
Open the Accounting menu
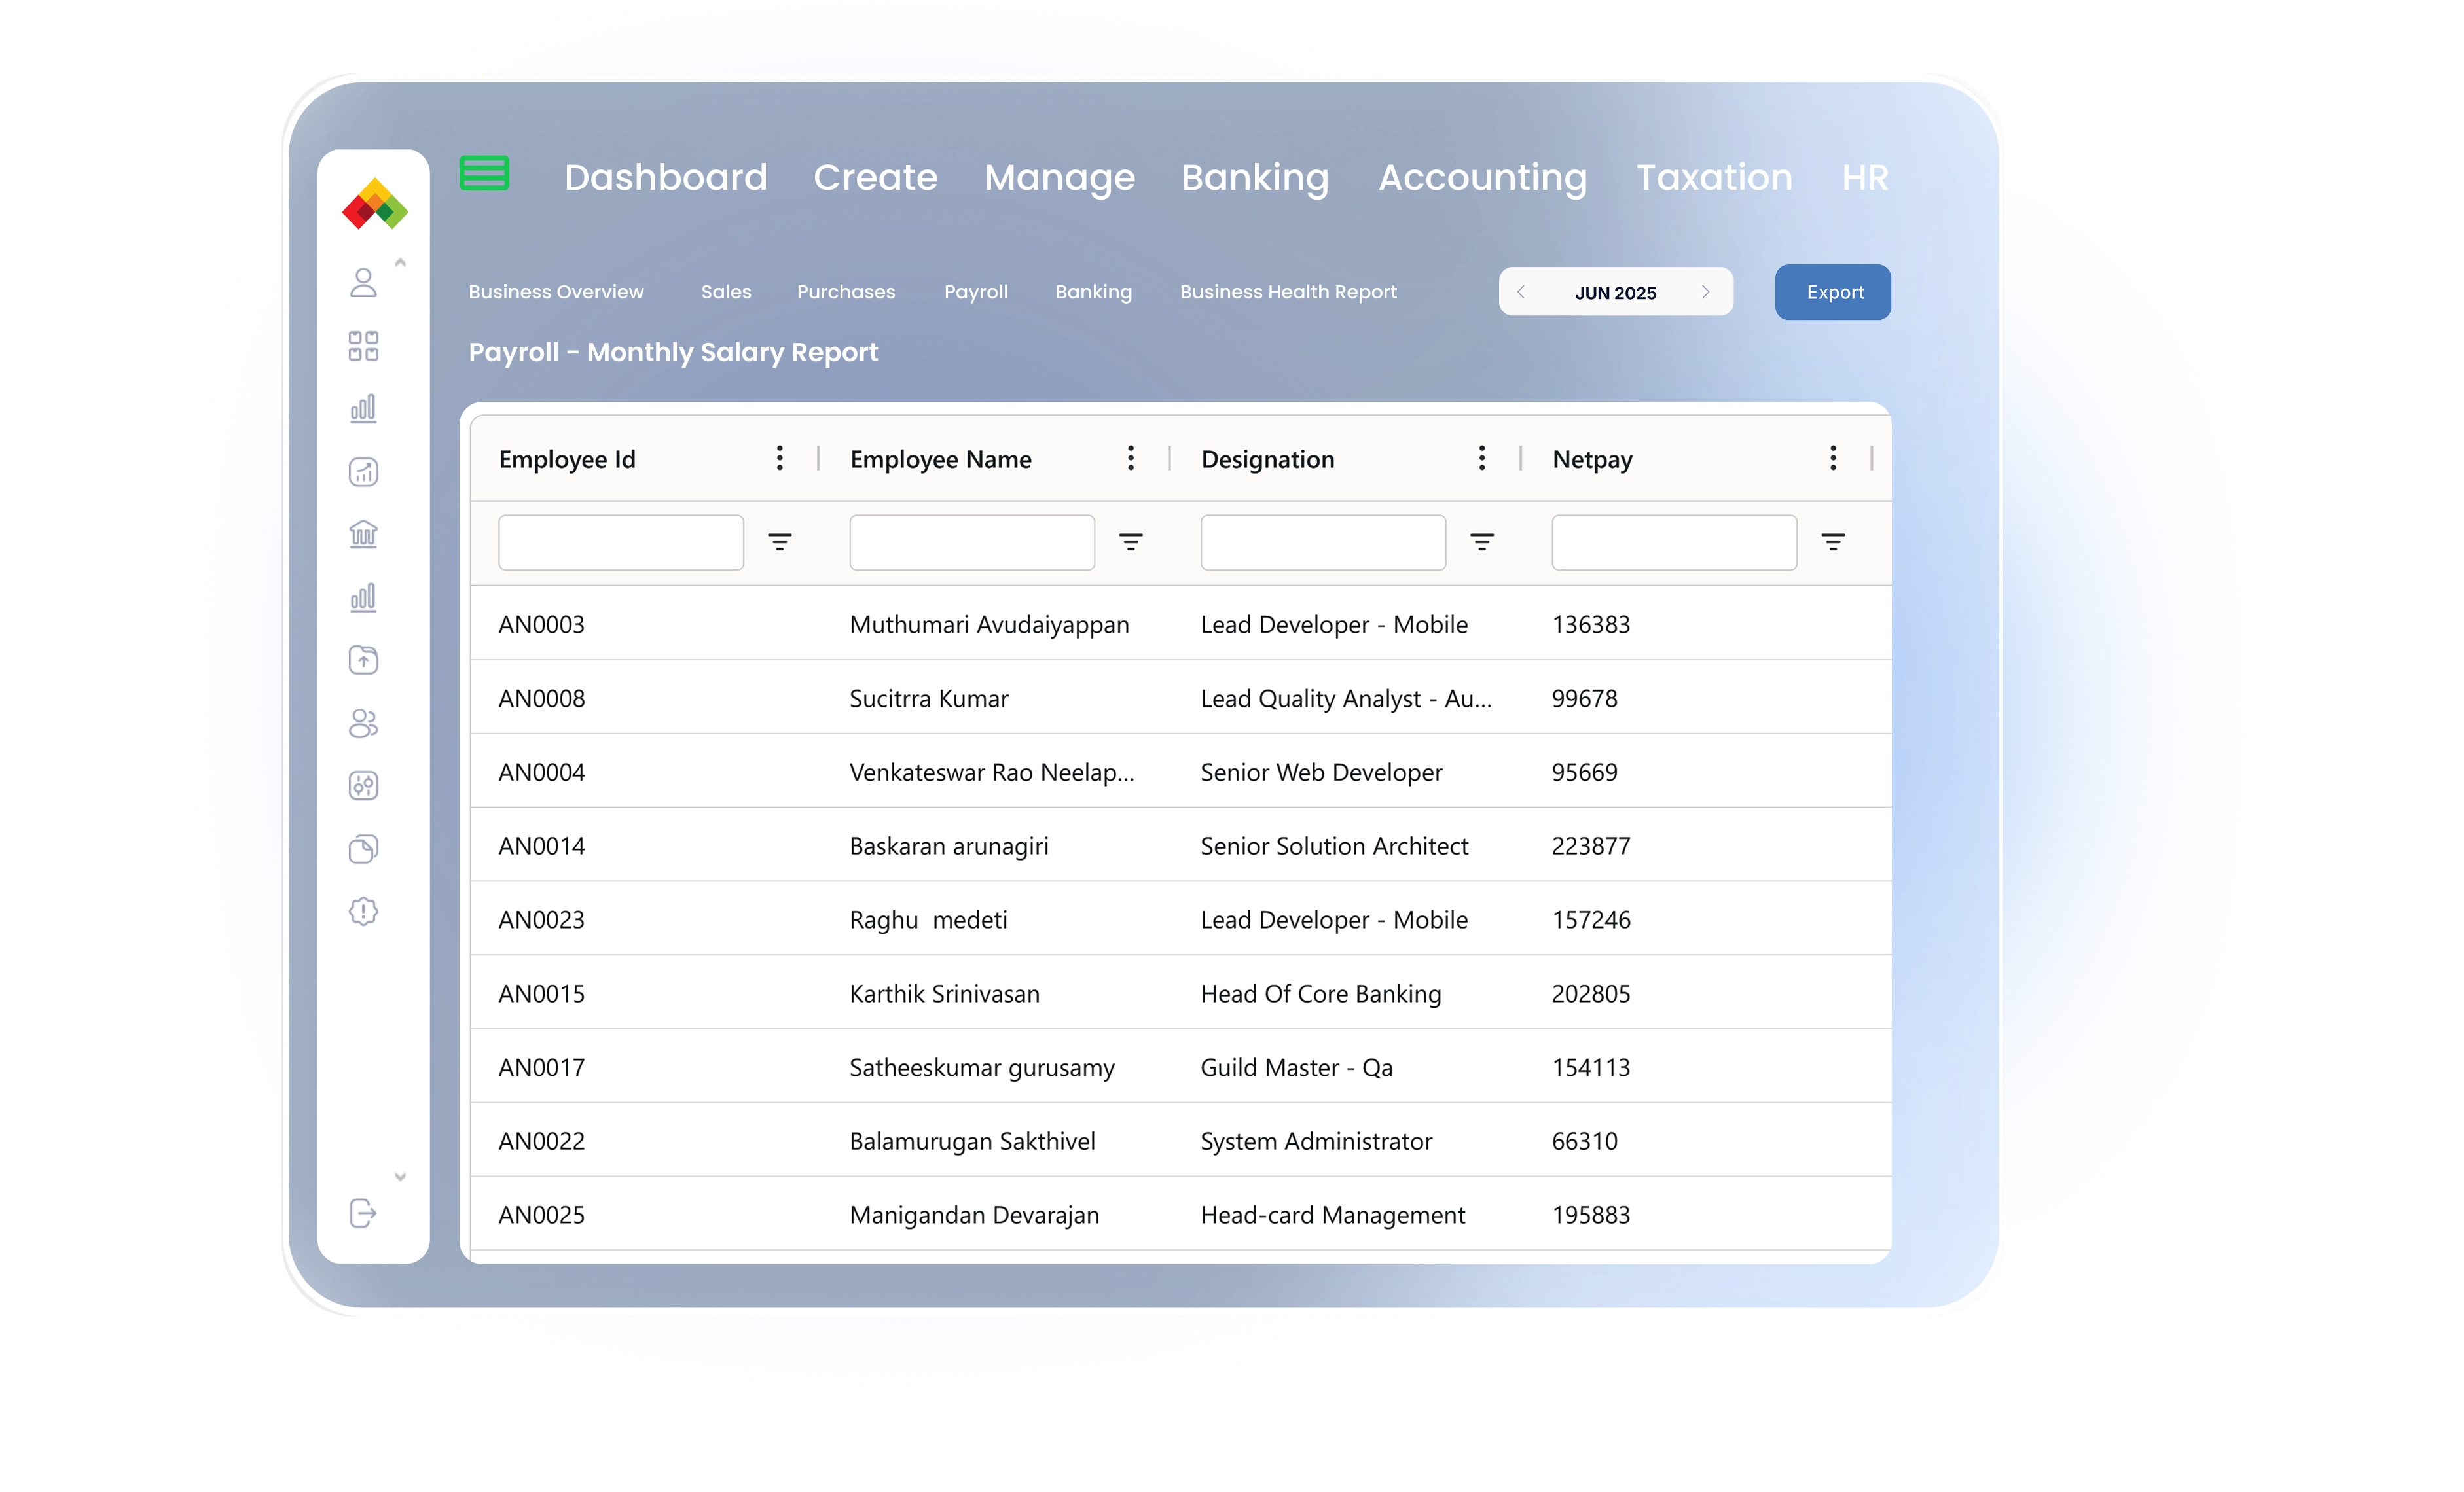[x=1483, y=178]
